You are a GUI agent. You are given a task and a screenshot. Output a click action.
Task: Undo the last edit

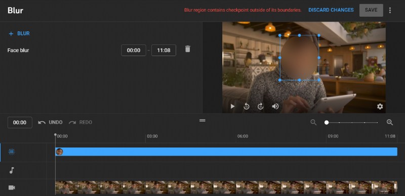[50, 122]
